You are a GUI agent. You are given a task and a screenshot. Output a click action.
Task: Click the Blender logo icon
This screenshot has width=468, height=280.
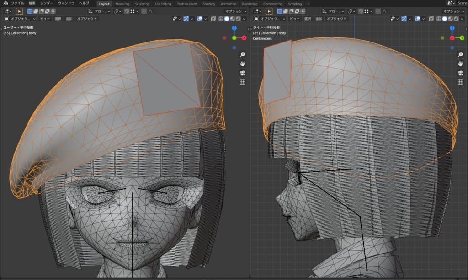(x=5, y=3)
